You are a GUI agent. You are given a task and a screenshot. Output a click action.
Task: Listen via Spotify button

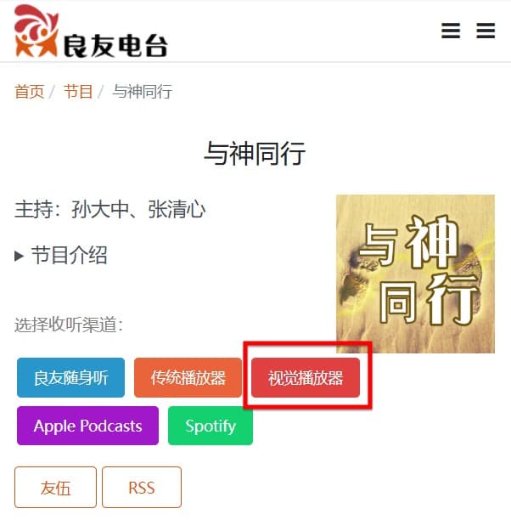(211, 426)
